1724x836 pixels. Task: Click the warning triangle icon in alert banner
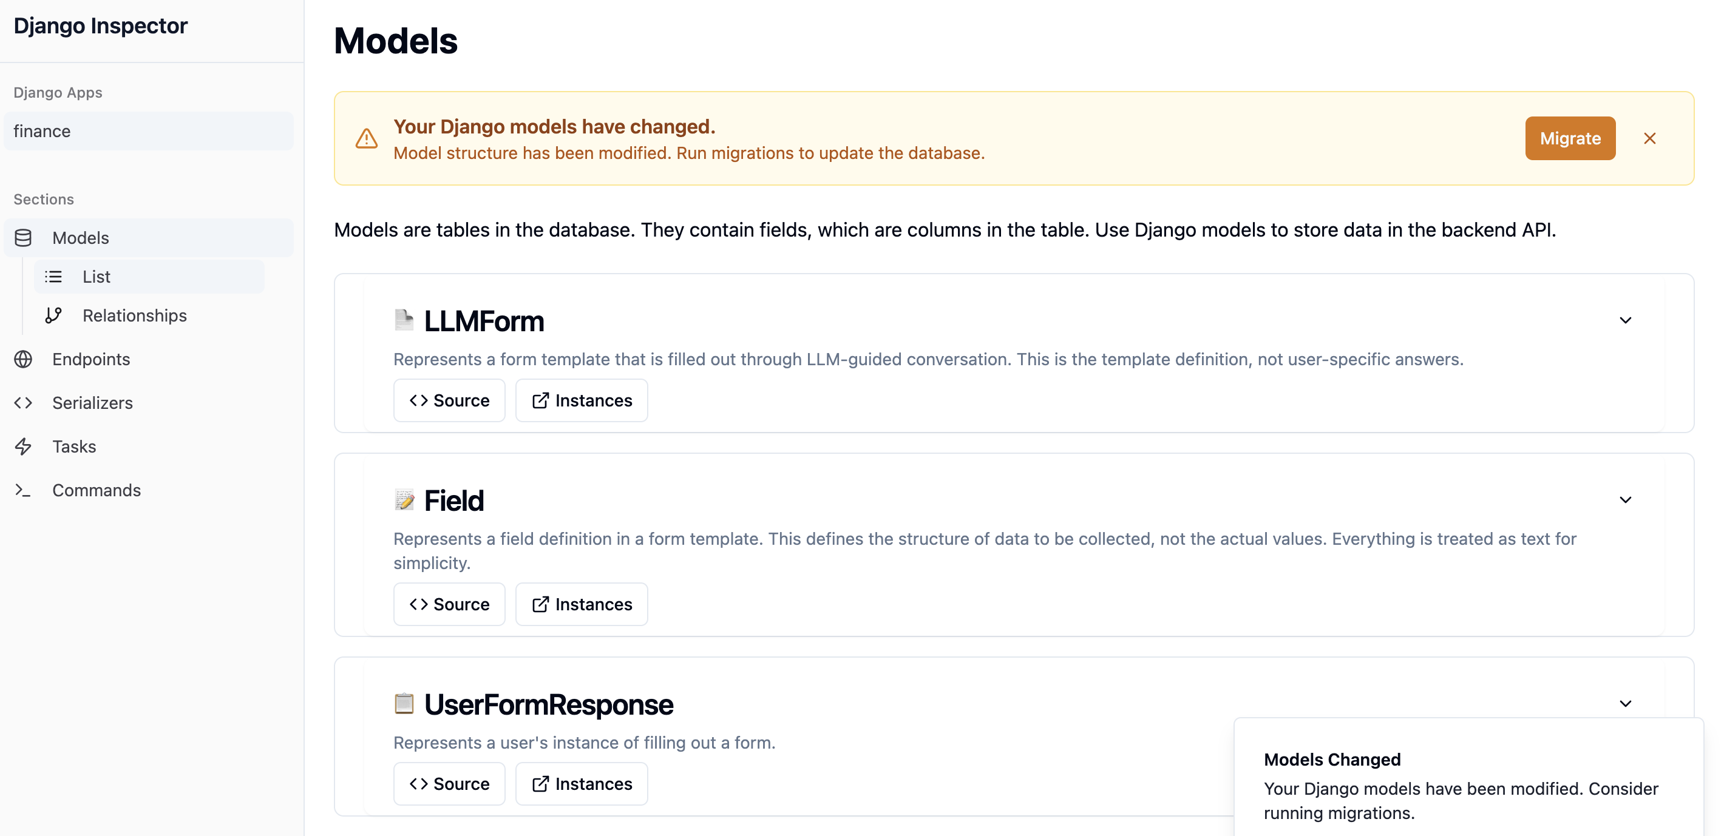(x=366, y=138)
